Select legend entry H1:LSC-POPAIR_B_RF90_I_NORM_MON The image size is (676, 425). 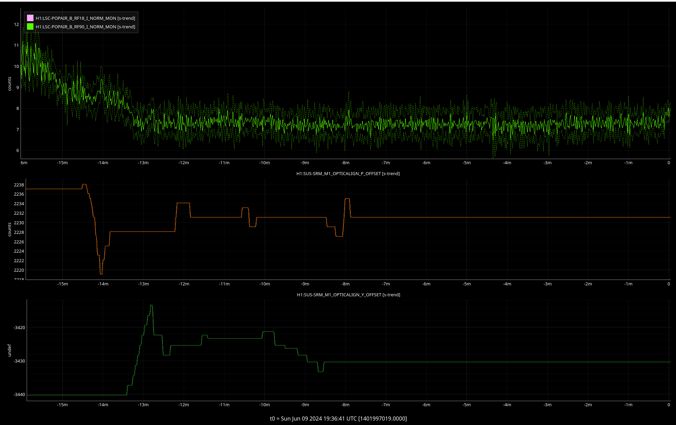pos(85,27)
